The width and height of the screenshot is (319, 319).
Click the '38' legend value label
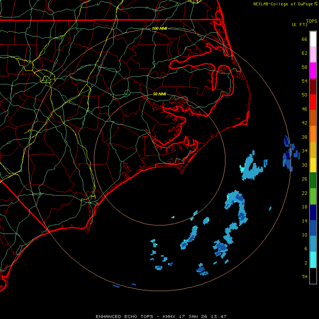tap(304, 137)
